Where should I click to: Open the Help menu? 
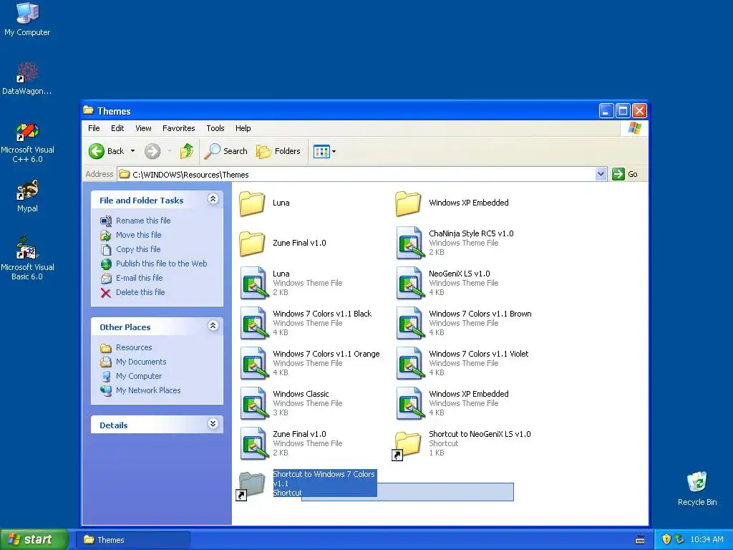point(243,128)
